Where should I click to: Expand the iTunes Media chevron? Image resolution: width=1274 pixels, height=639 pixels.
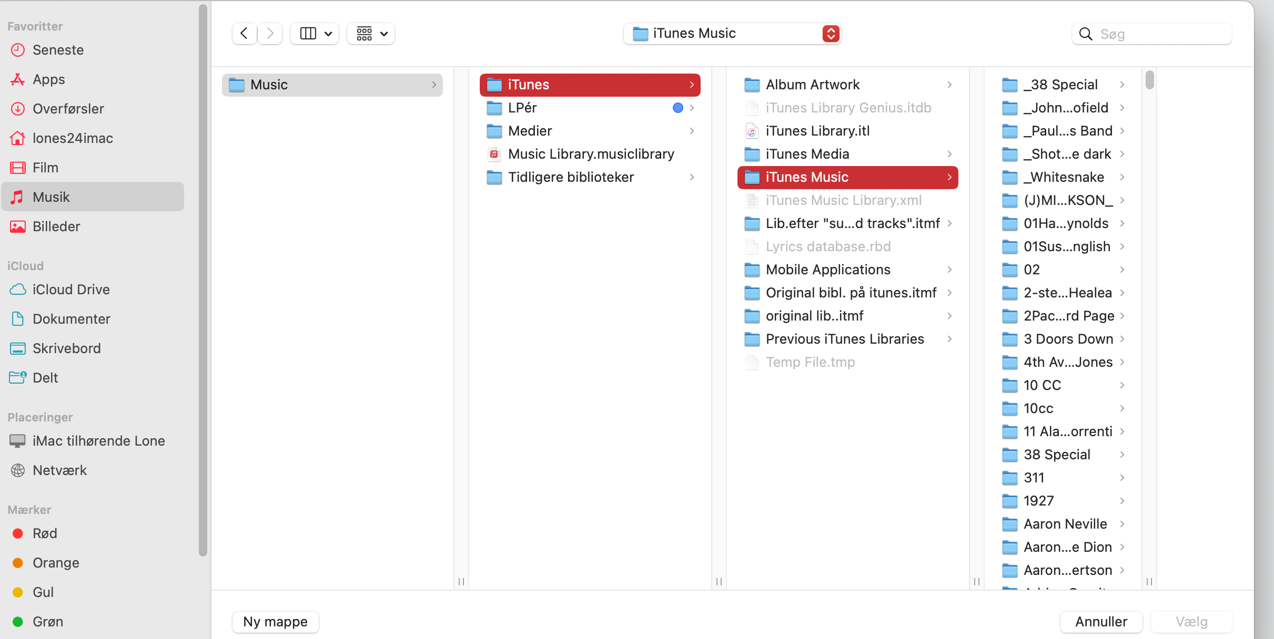[949, 154]
